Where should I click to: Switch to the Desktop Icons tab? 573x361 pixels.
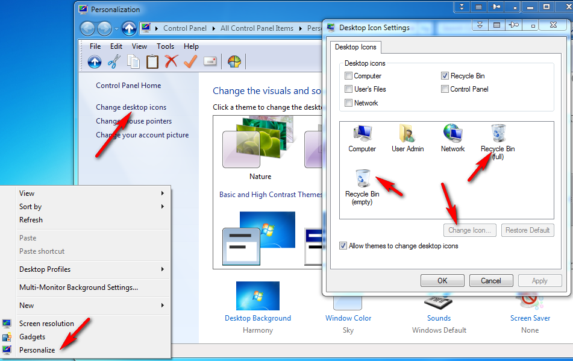[355, 47]
